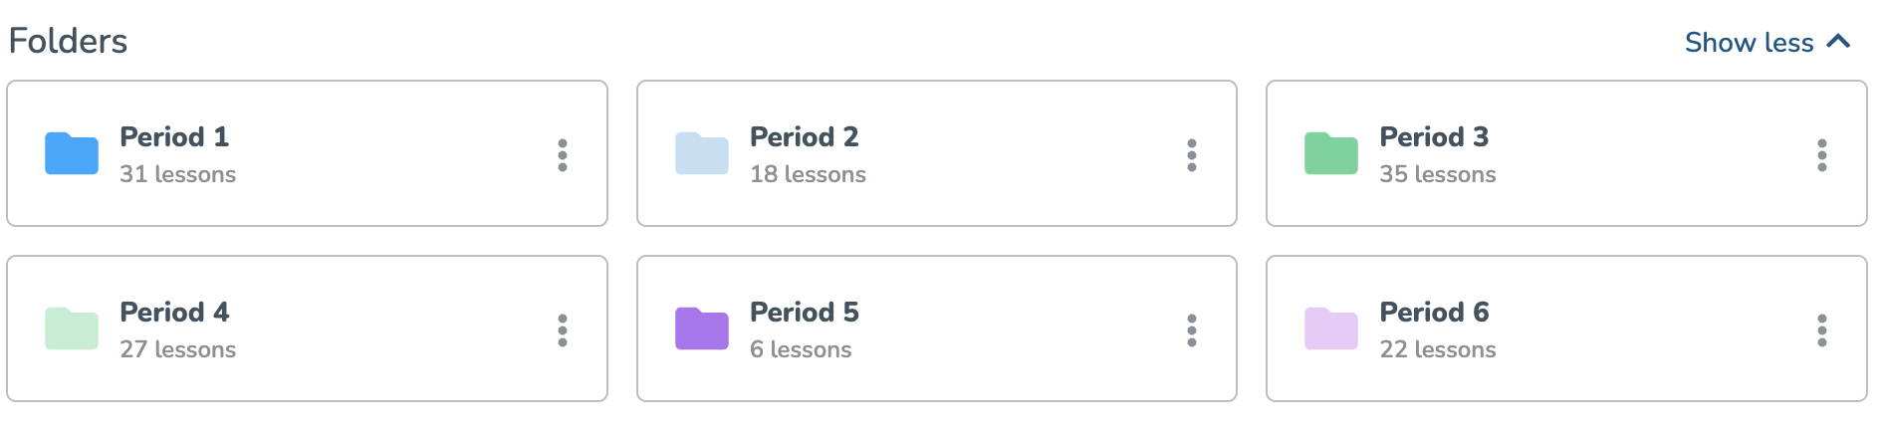The image size is (1884, 434).
Task: Click the blue Period 1 folder icon
Action: pyautogui.click(x=72, y=153)
